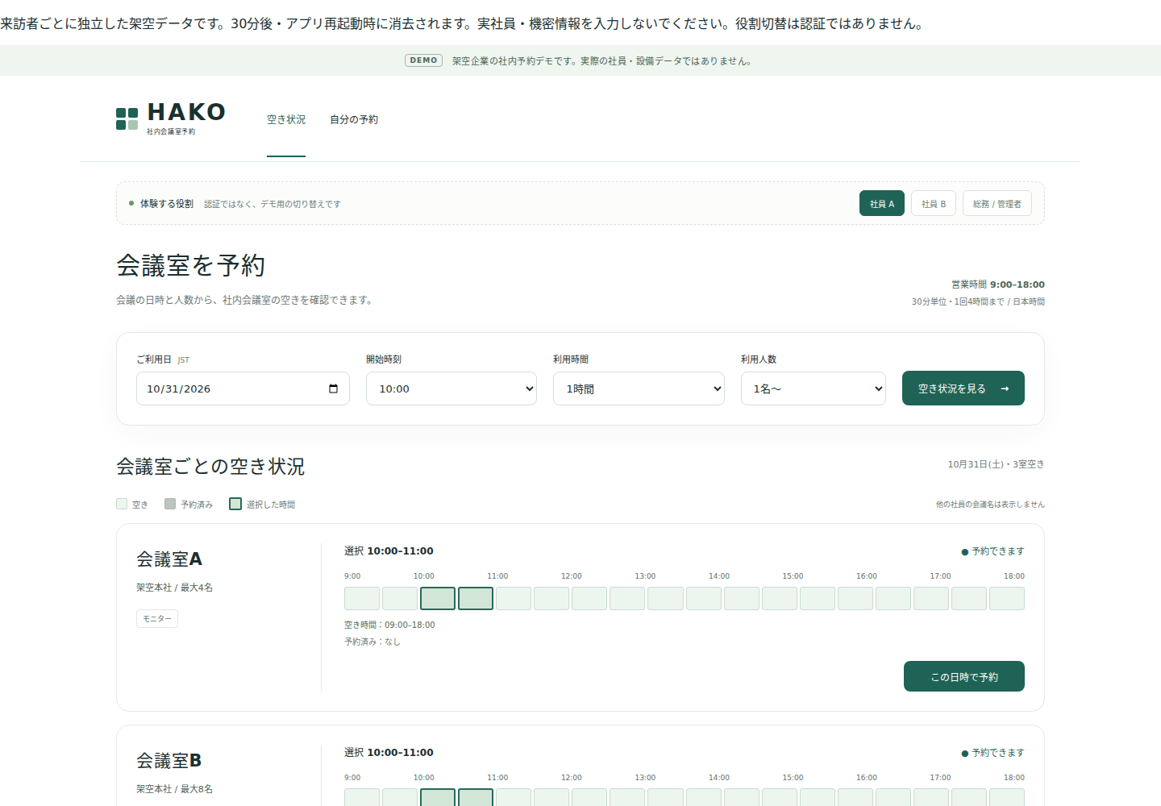Image resolution: width=1161 pixels, height=806 pixels.
Task: Click 予約できます status for 会議室A
Action: pos(992,551)
